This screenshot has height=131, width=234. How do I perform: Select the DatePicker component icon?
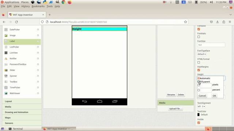[6, 29]
